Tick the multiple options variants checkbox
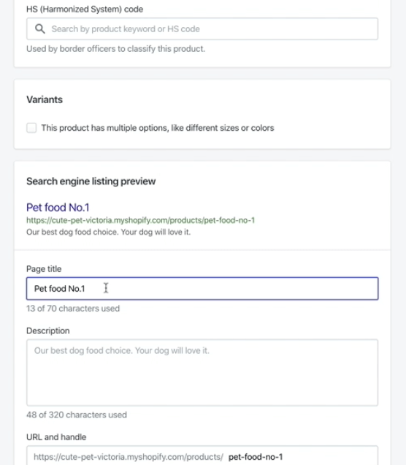Screen dimensions: 406x465 point(31,128)
